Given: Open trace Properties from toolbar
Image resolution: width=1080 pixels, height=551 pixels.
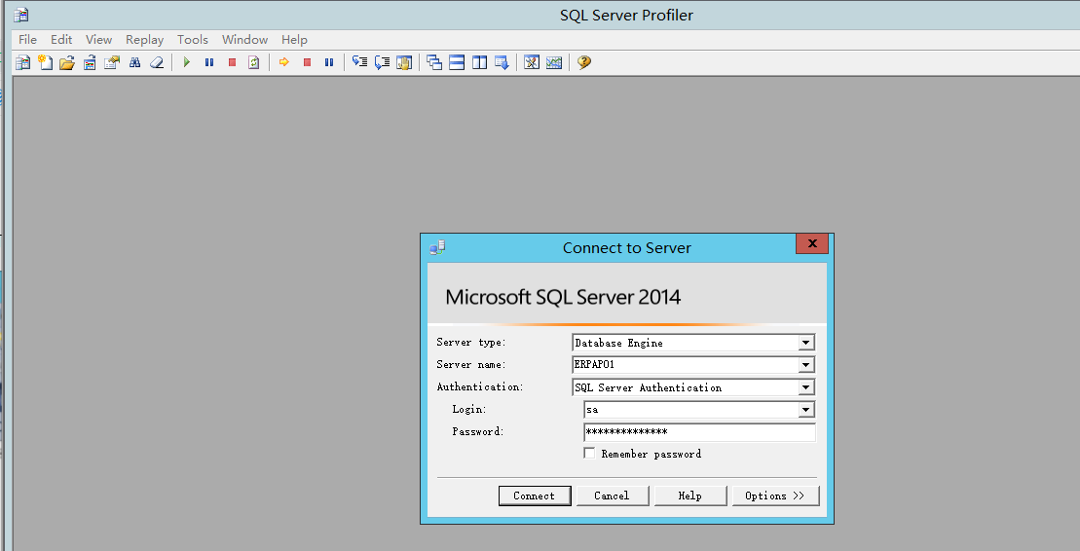Looking at the screenshot, I should [x=112, y=62].
